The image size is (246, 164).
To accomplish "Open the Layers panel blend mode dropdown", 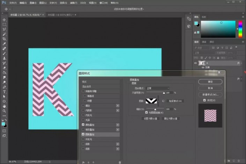I will coord(204,53).
